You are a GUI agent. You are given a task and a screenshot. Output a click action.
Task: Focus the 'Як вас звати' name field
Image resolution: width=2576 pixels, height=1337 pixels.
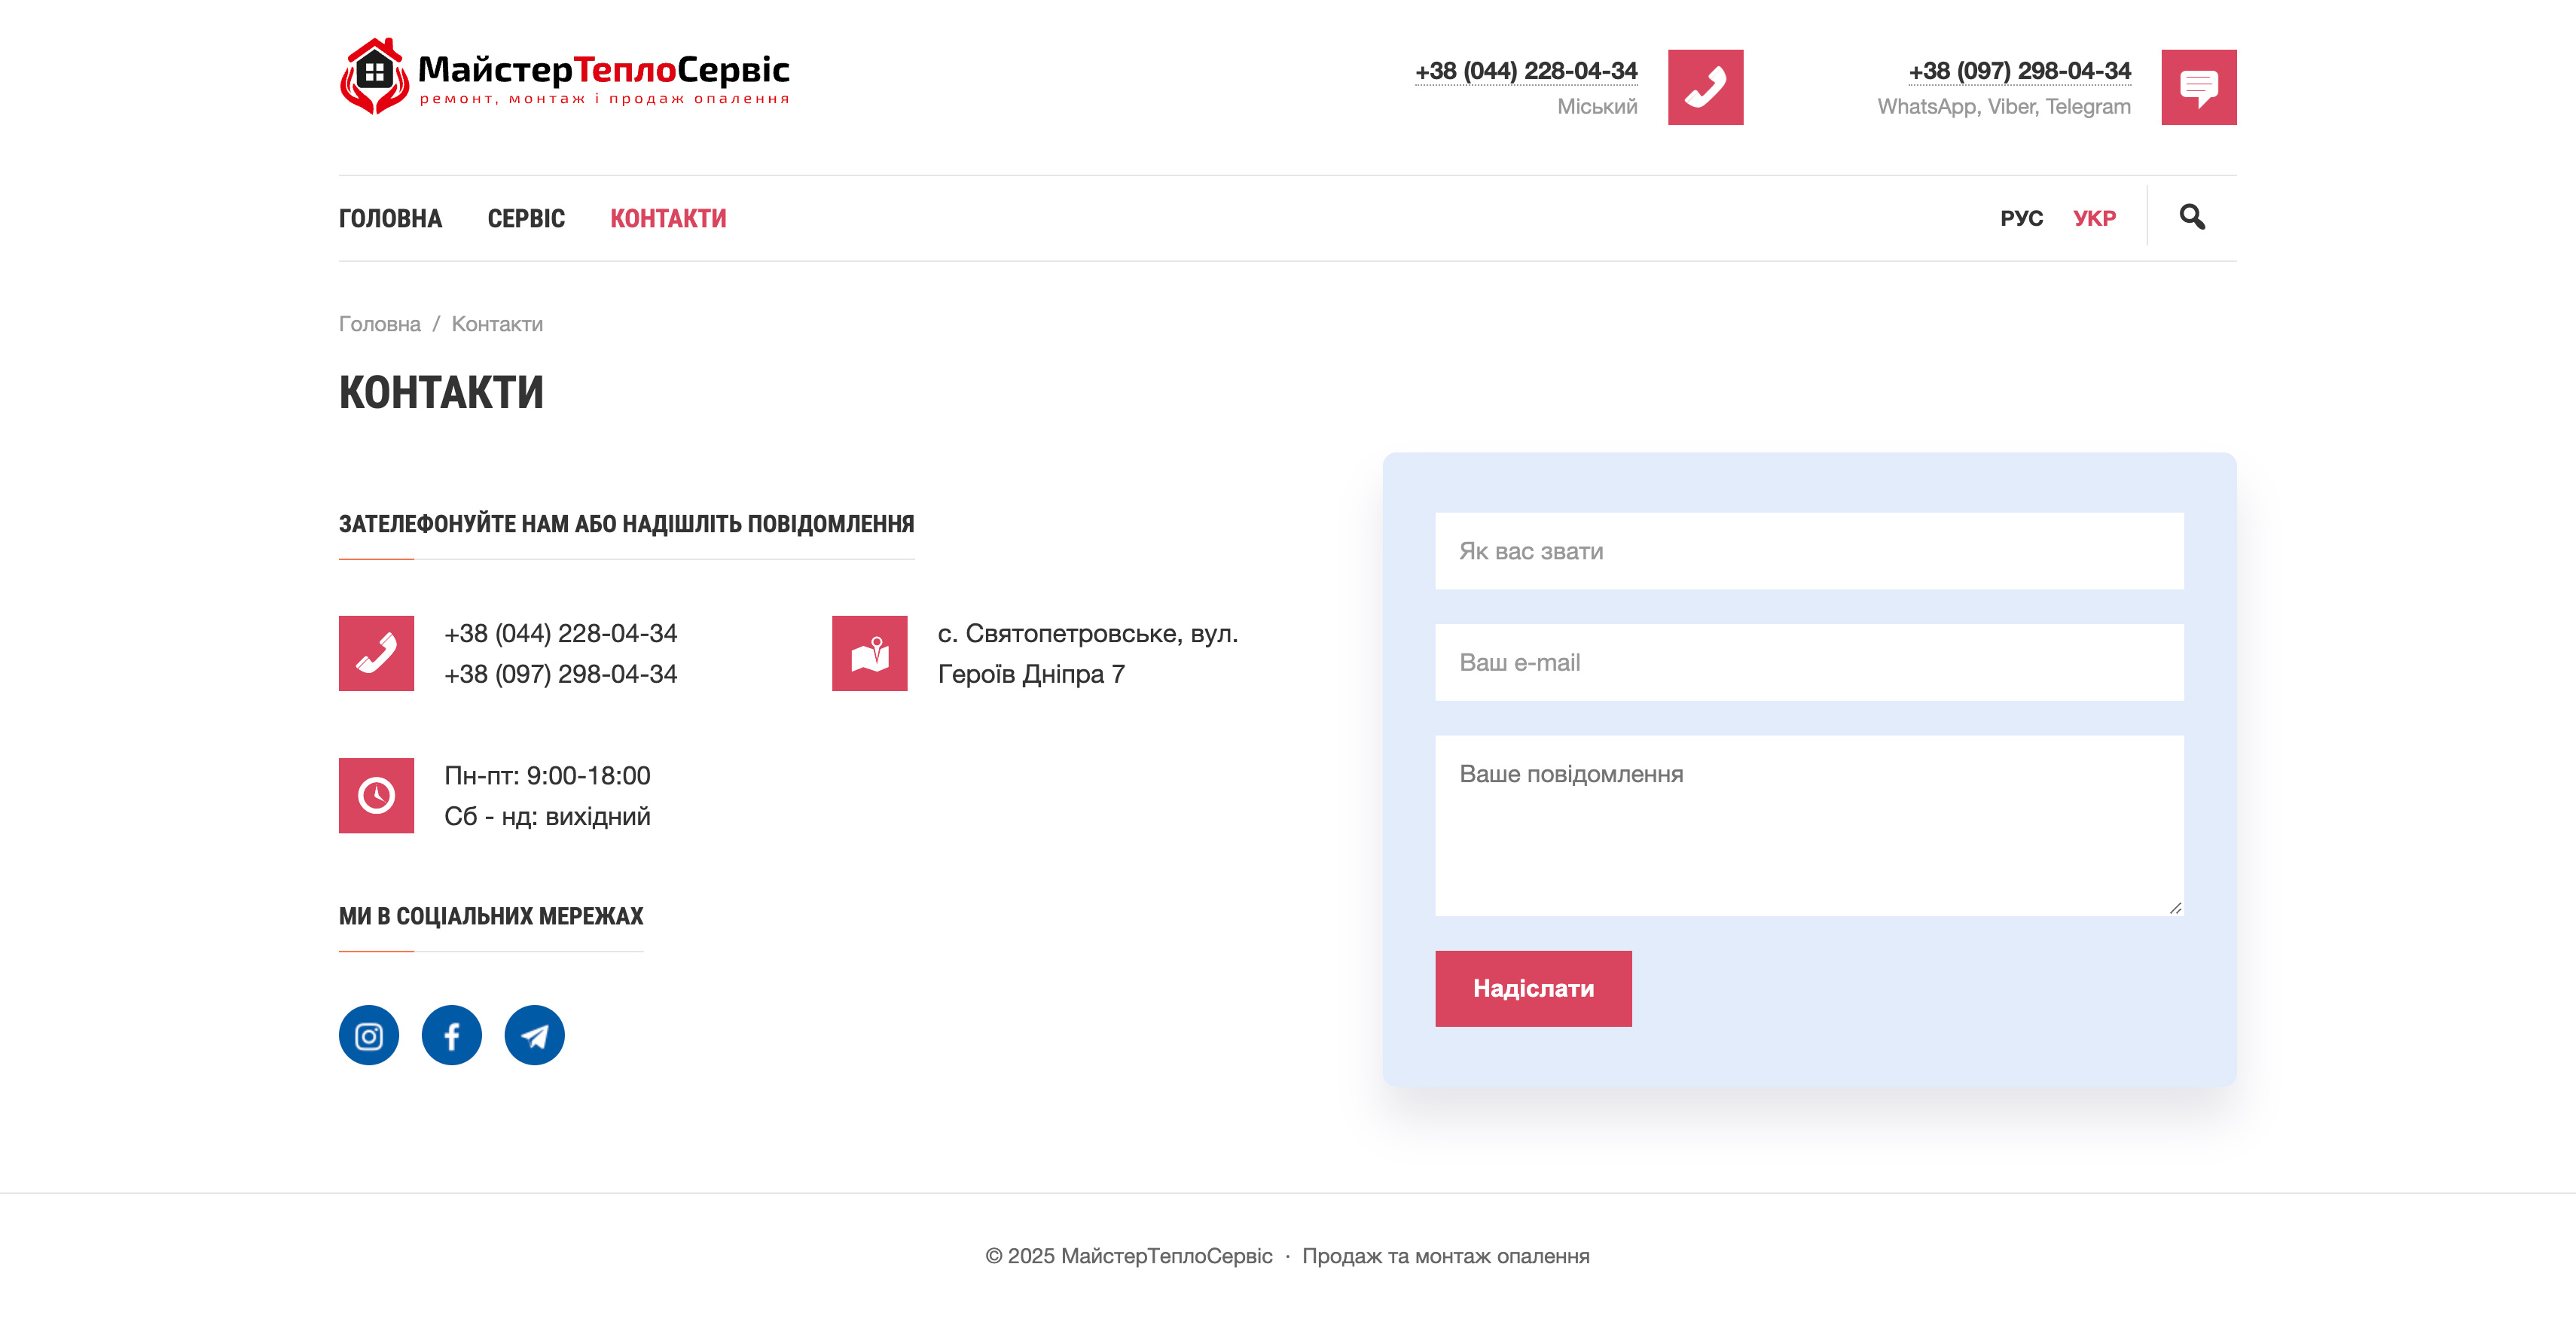[x=1809, y=552]
